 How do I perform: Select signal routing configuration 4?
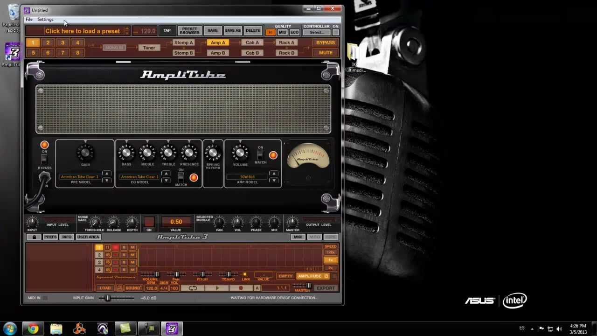click(77, 43)
